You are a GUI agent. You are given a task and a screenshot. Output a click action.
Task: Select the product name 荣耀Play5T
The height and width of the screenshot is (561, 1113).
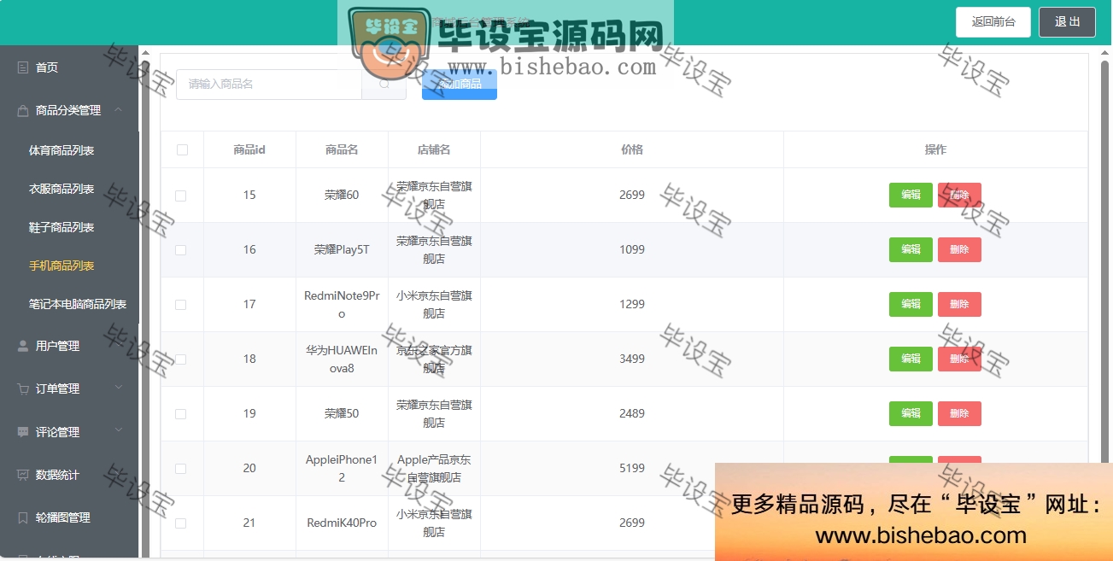[x=342, y=250]
